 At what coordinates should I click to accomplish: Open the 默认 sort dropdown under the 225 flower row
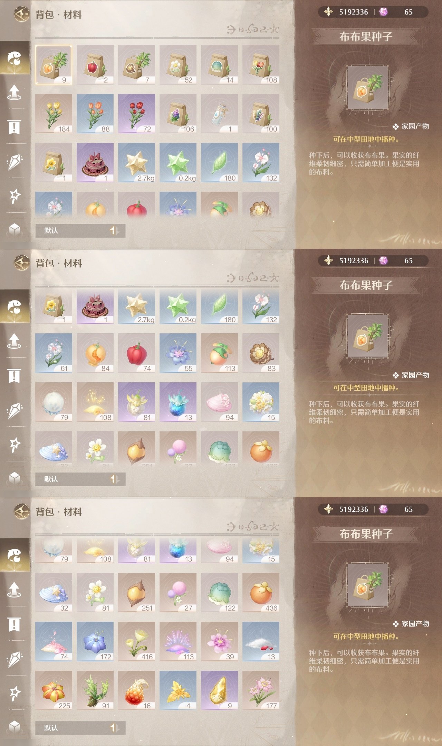[x=70, y=728]
